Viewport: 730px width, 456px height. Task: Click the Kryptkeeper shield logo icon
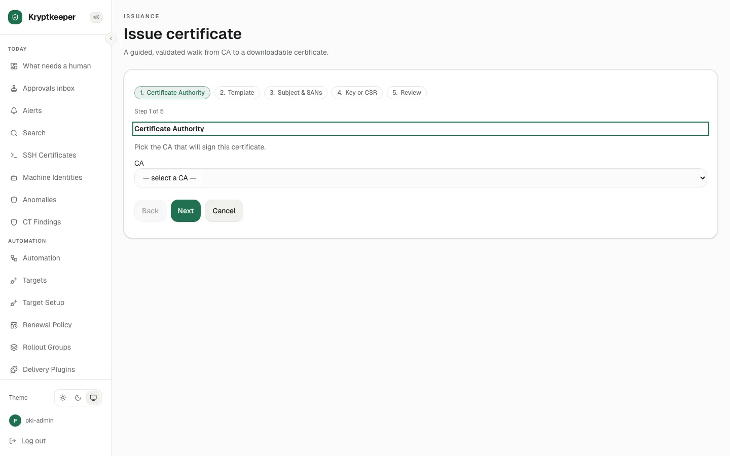click(15, 17)
